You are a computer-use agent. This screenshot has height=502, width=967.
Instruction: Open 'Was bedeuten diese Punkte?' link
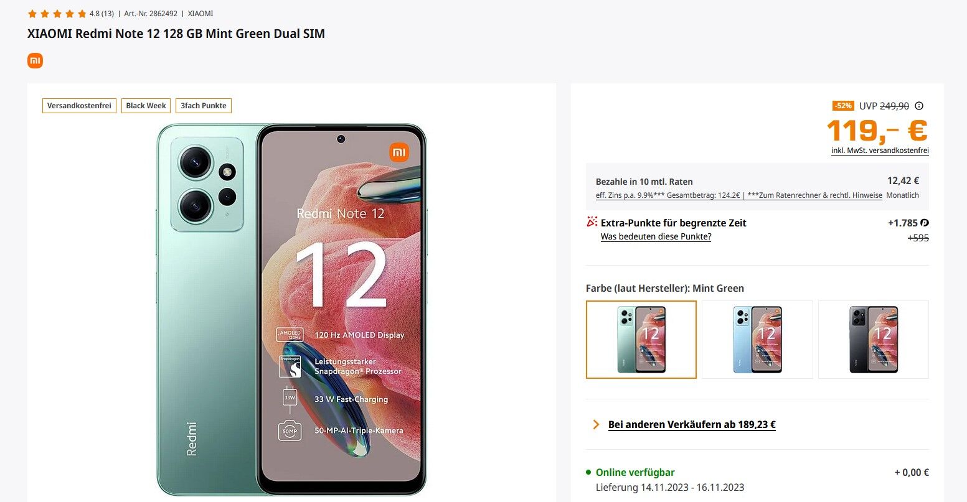point(656,237)
